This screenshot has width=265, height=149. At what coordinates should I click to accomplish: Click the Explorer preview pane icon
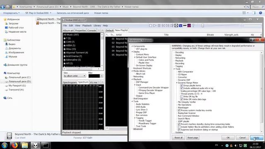pos(254,13)
